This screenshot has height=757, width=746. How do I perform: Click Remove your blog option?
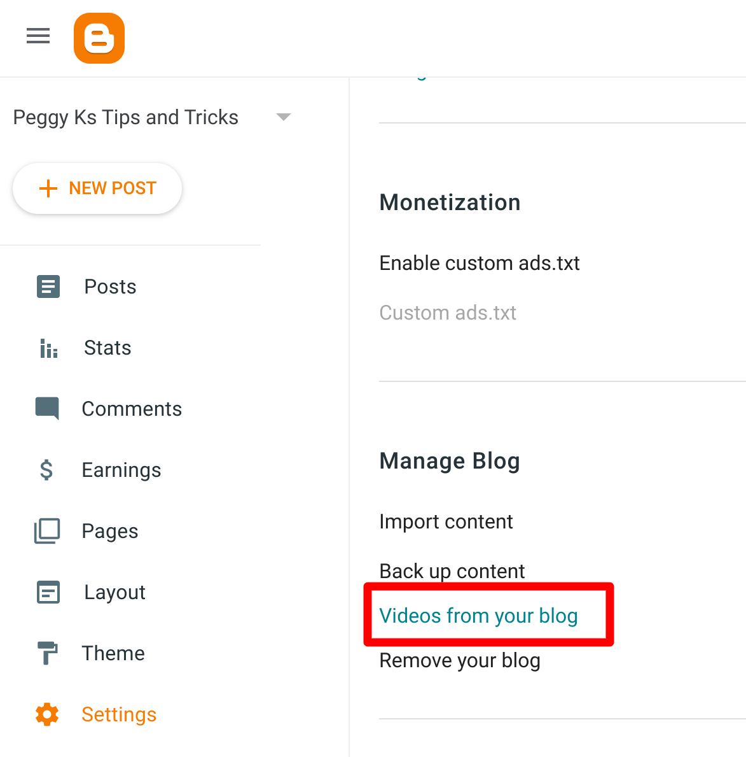coord(459,660)
